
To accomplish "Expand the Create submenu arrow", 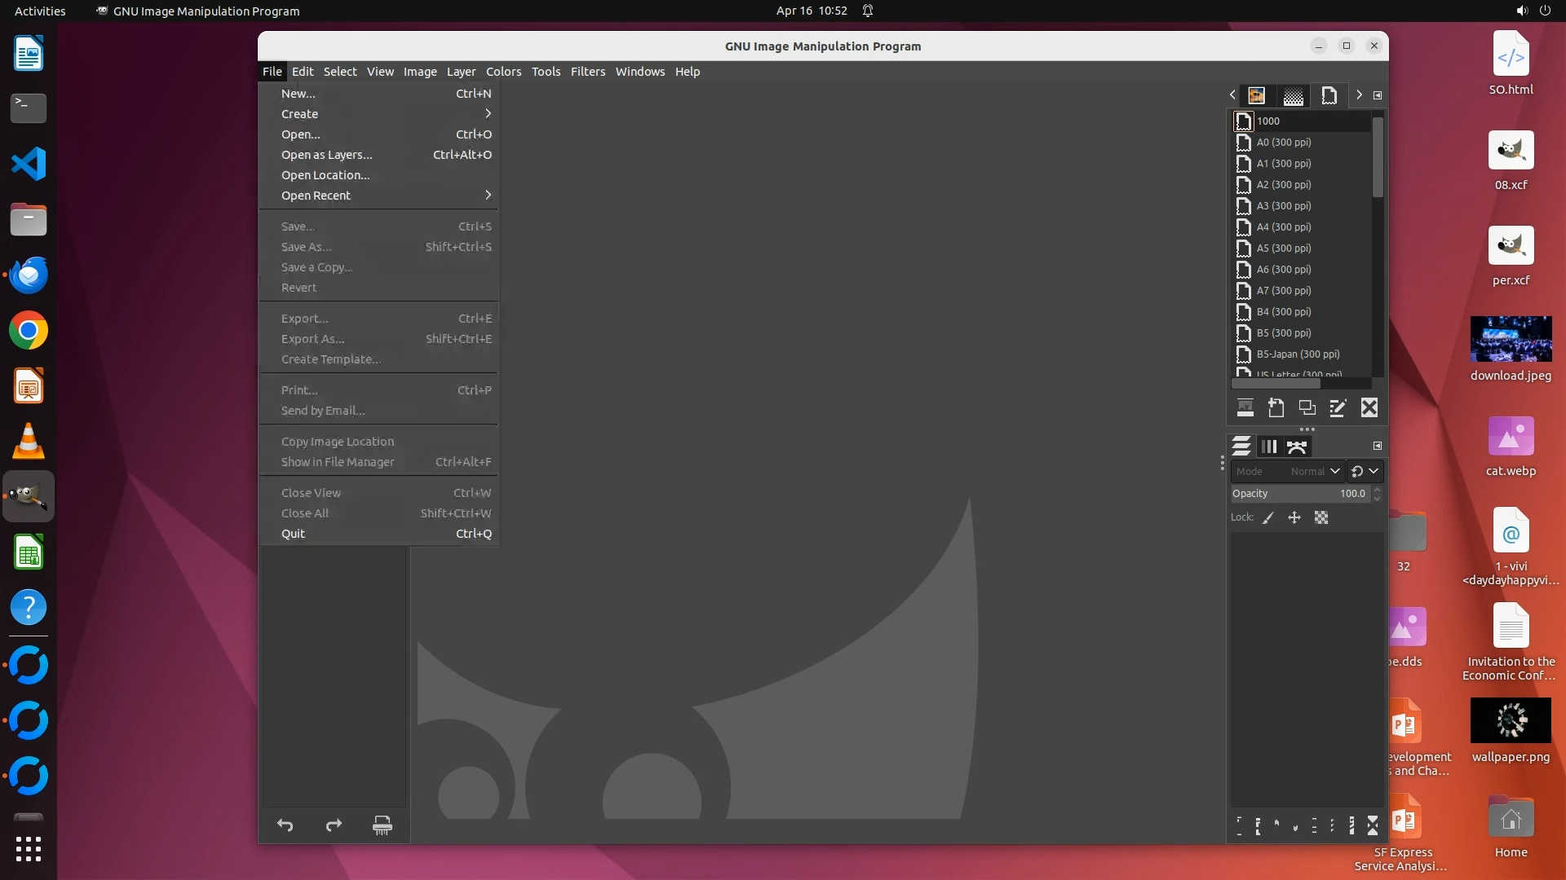I will [x=488, y=114].
